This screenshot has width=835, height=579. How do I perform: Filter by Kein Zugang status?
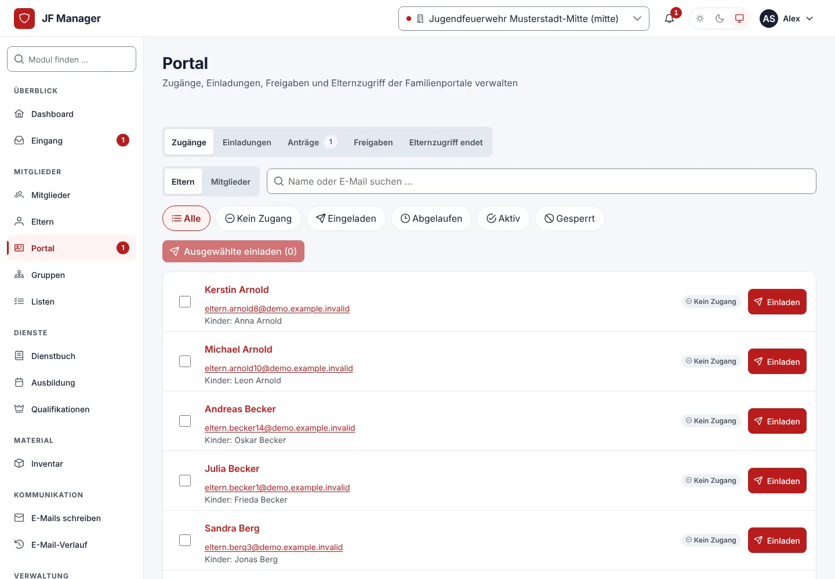pyautogui.click(x=258, y=218)
